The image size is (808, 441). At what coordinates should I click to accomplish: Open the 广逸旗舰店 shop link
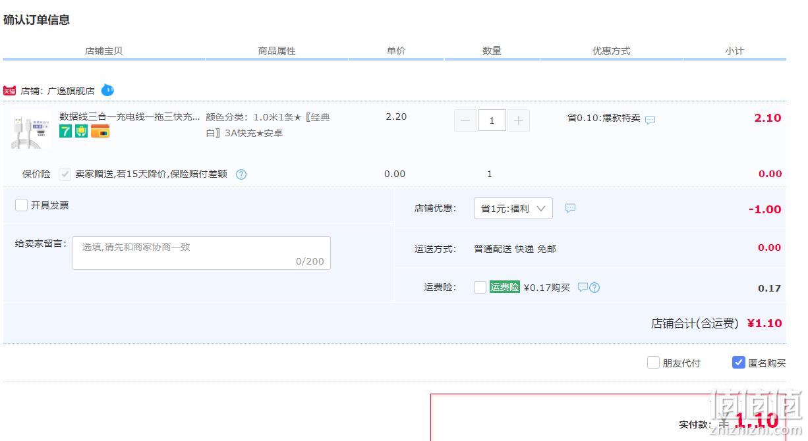(71, 91)
